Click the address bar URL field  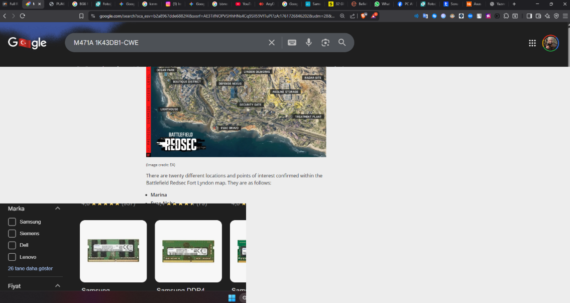(x=216, y=16)
